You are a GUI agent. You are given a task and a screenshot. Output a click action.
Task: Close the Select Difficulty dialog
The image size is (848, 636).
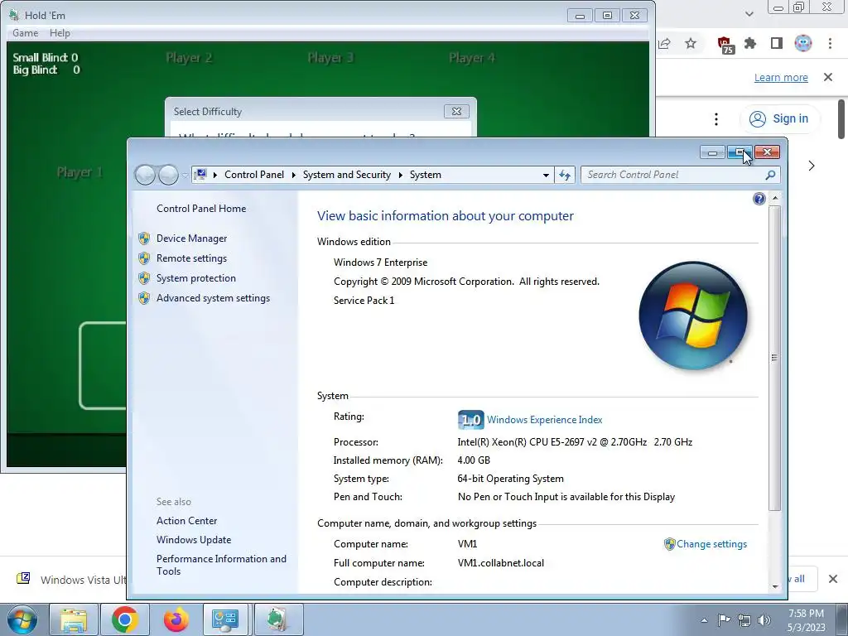tap(456, 112)
